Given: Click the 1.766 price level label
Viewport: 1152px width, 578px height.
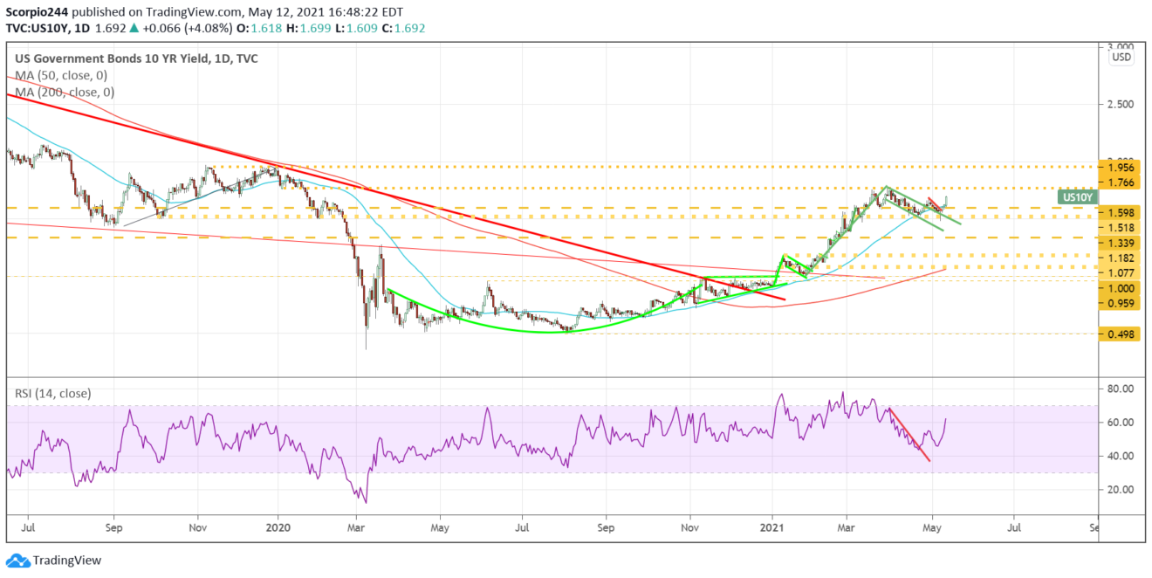Looking at the screenshot, I should [1118, 182].
